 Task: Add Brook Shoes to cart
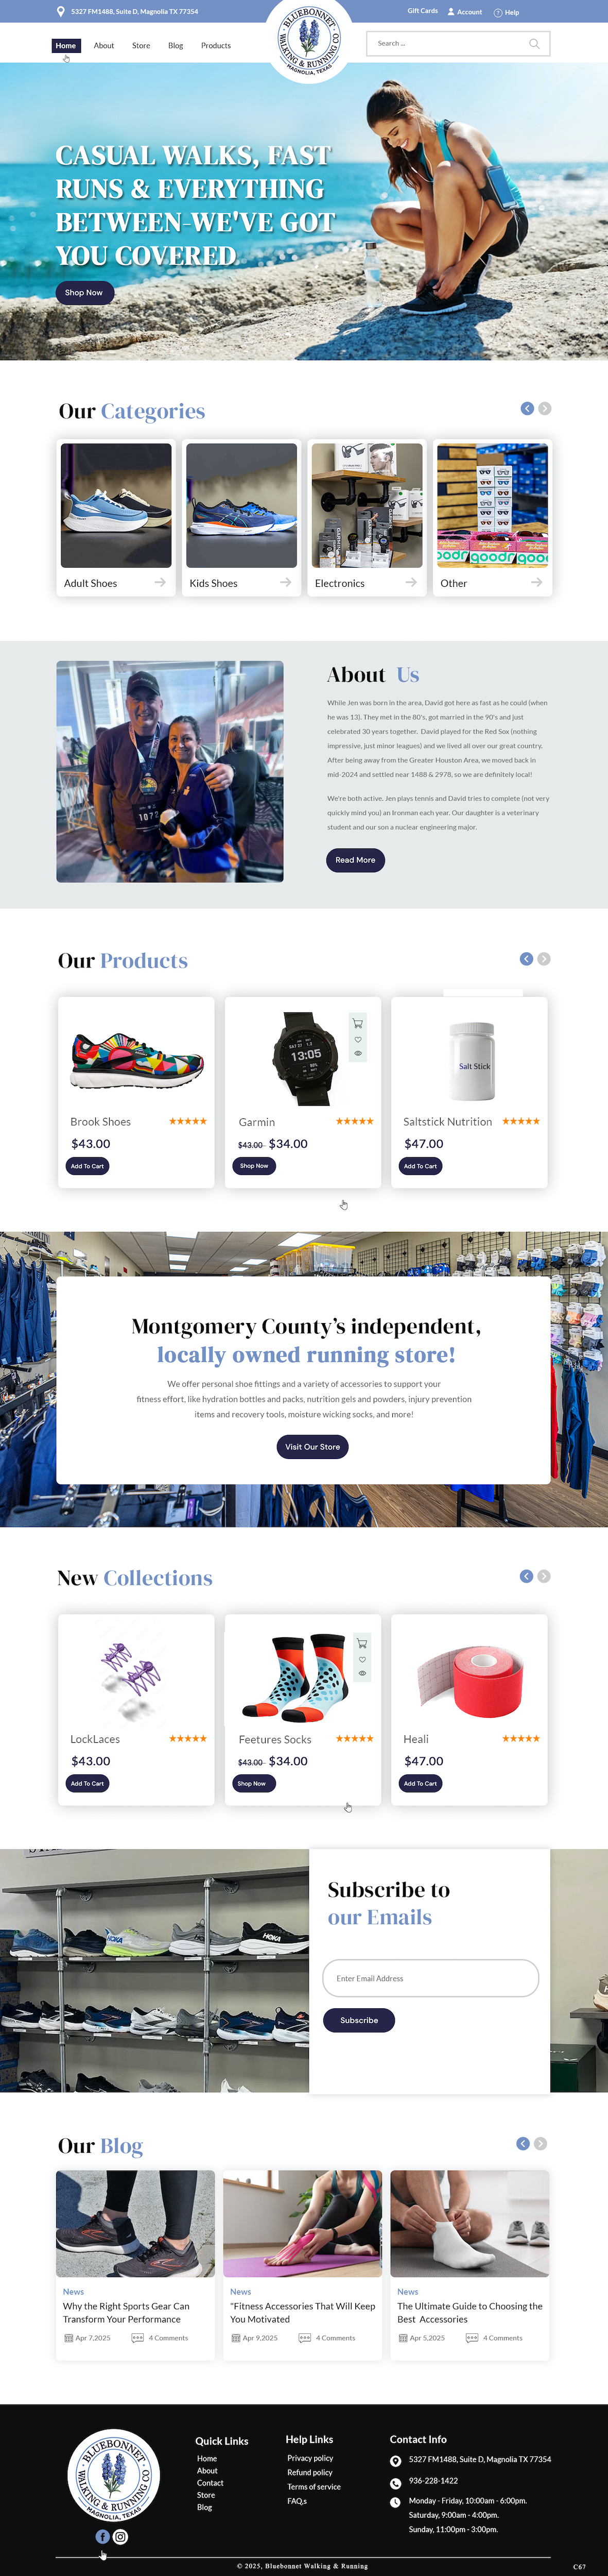coord(87,1166)
